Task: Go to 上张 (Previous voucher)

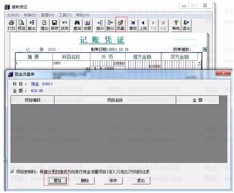Action: (x=143, y=25)
